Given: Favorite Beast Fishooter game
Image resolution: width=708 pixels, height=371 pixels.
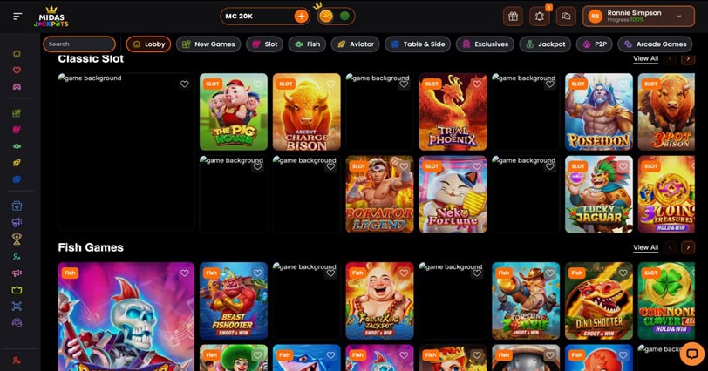Looking at the screenshot, I should (x=257, y=273).
